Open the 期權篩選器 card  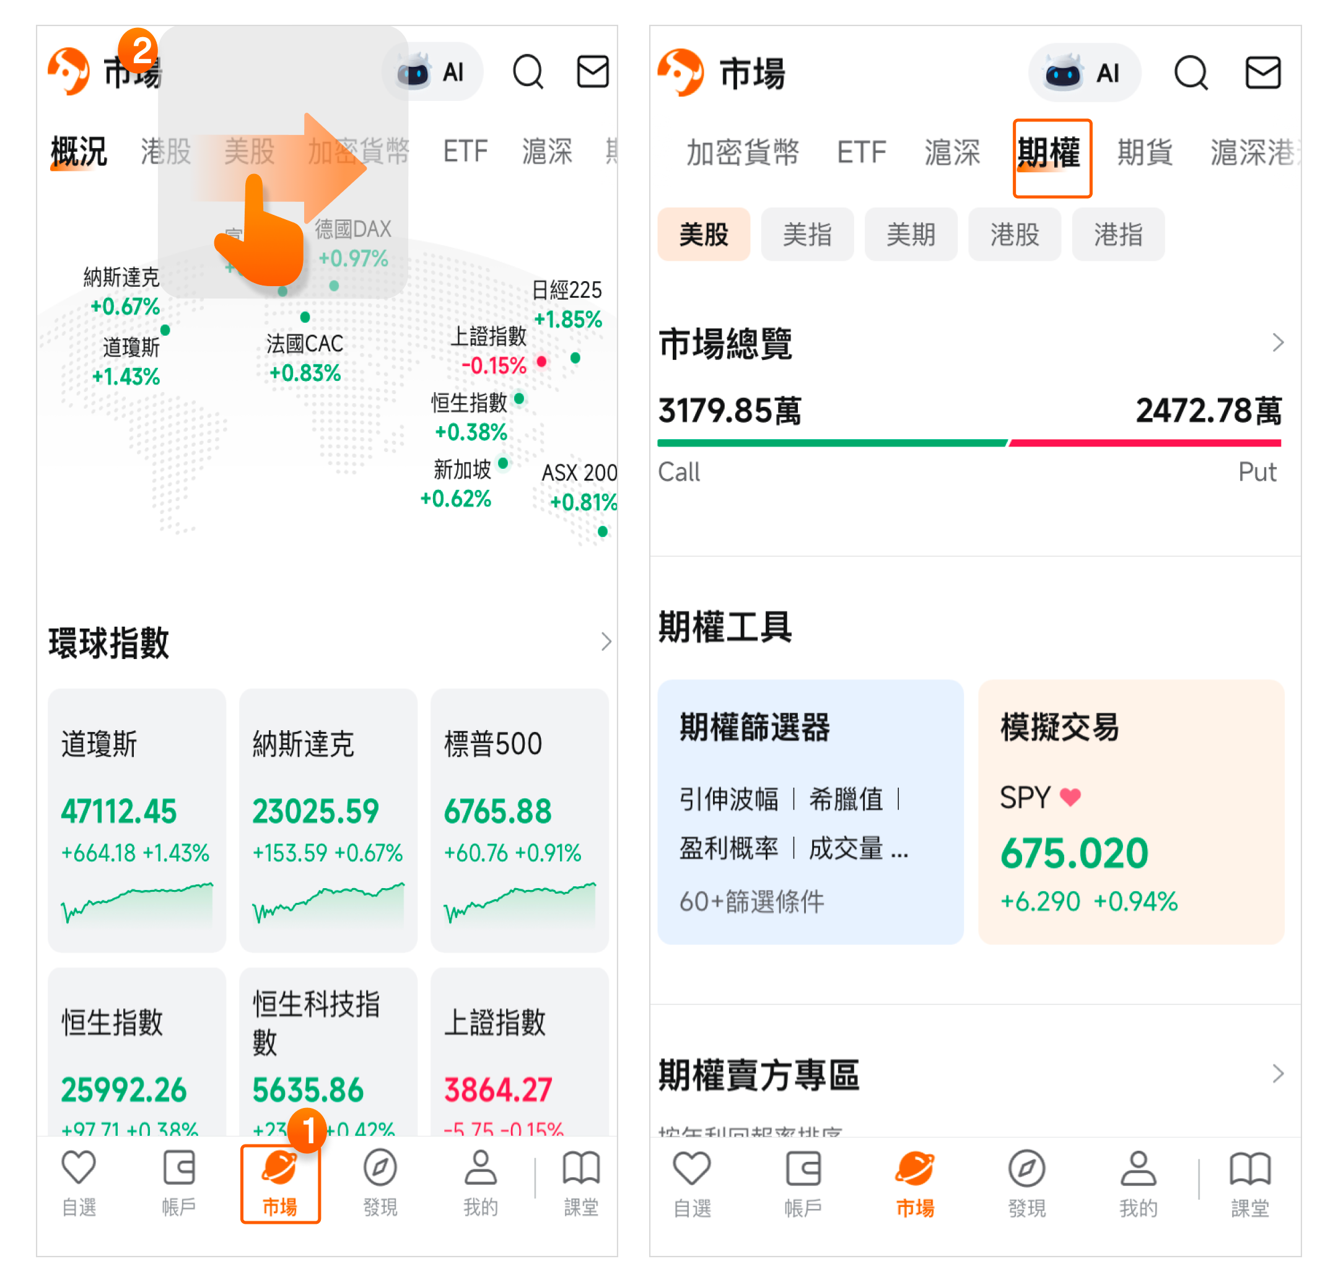click(810, 812)
